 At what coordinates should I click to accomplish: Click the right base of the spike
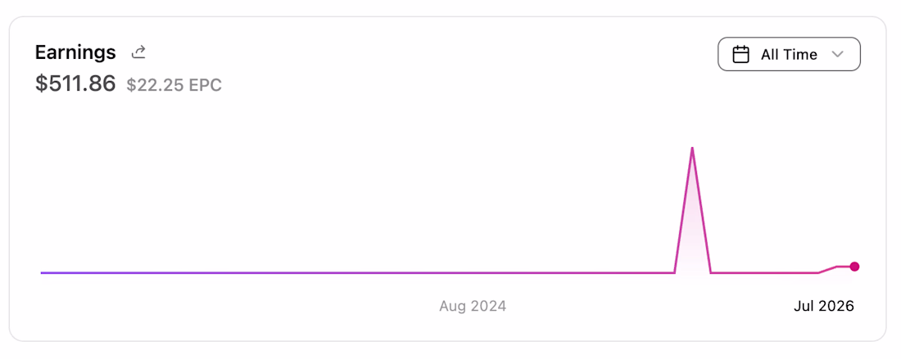711,272
